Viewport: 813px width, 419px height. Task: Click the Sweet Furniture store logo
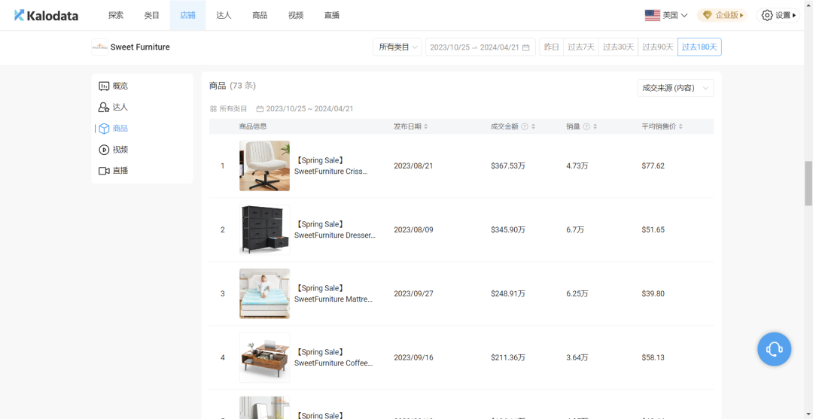99,47
